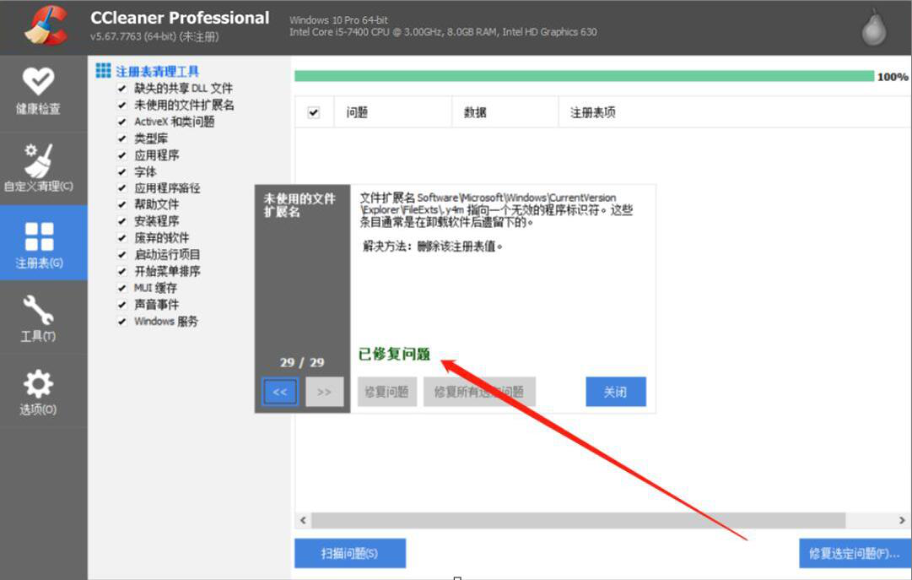
Task: Toggle 启动运行项目 checkbox
Action: point(121,254)
